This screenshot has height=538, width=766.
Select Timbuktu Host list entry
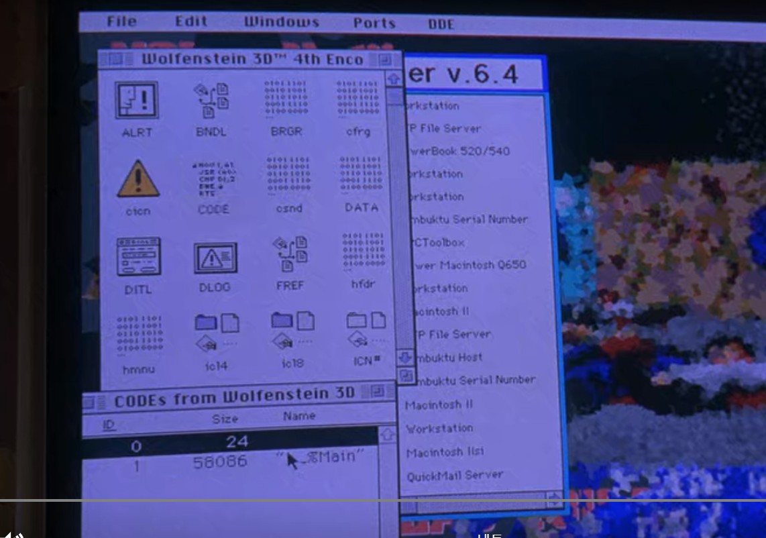[448, 357]
